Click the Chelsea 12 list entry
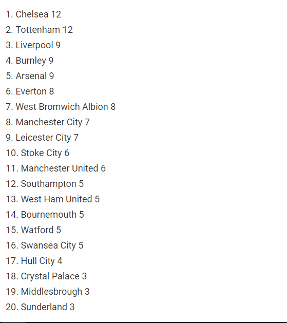 pyautogui.click(x=33, y=14)
